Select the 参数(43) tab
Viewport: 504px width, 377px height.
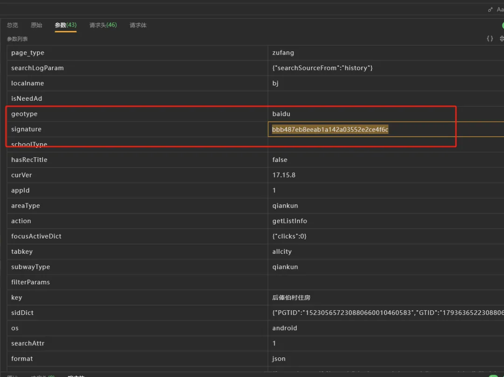click(x=66, y=25)
